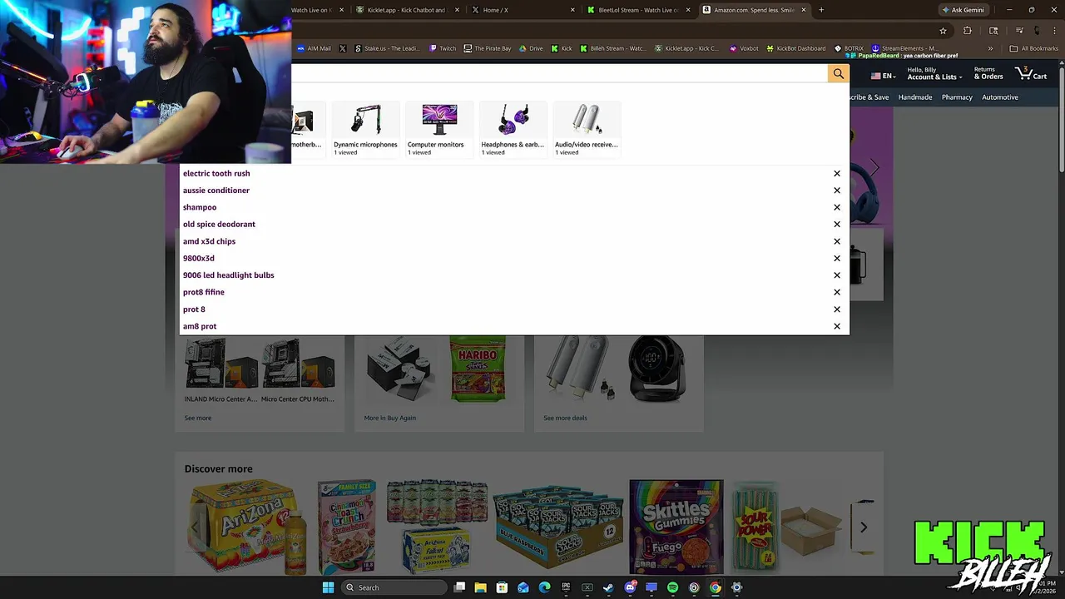Open the Stake.us bookmark
Image resolution: width=1065 pixels, height=599 pixels.
pyautogui.click(x=387, y=48)
